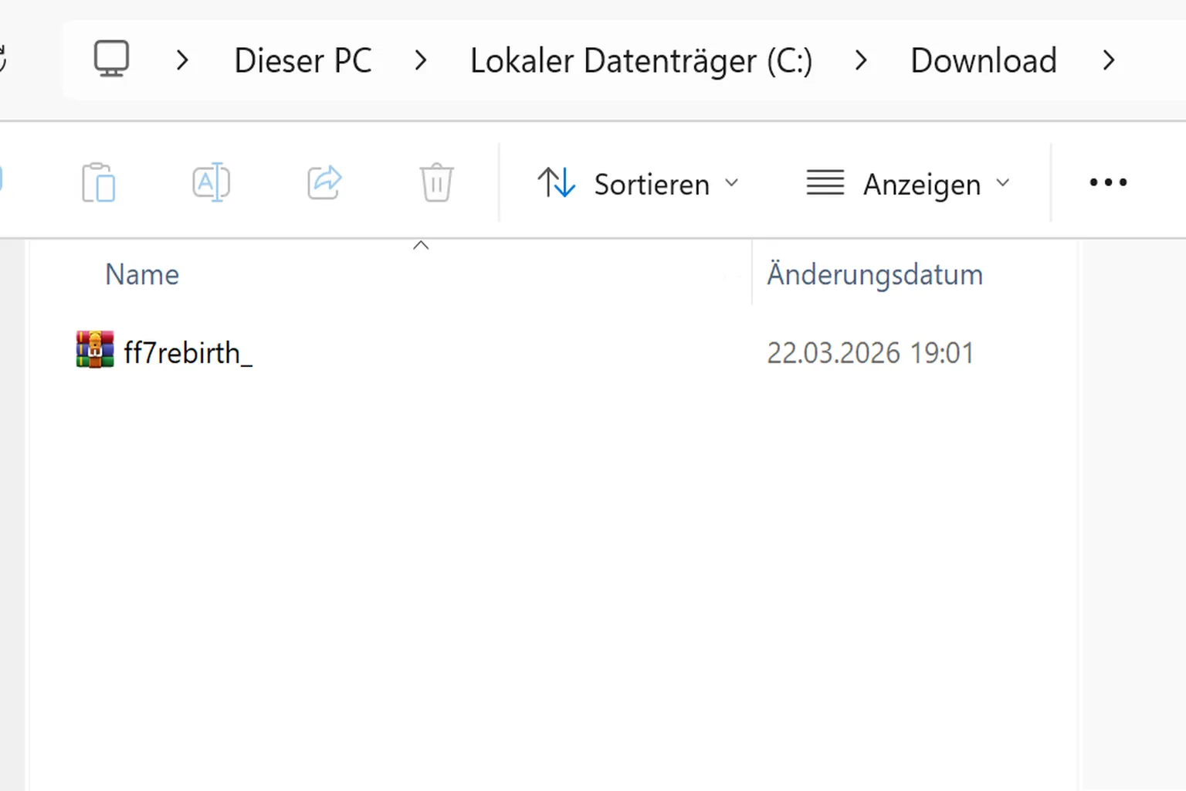The width and height of the screenshot is (1186, 791).
Task: Click the PC monitor icon in address bar
Action: [111, 59]
